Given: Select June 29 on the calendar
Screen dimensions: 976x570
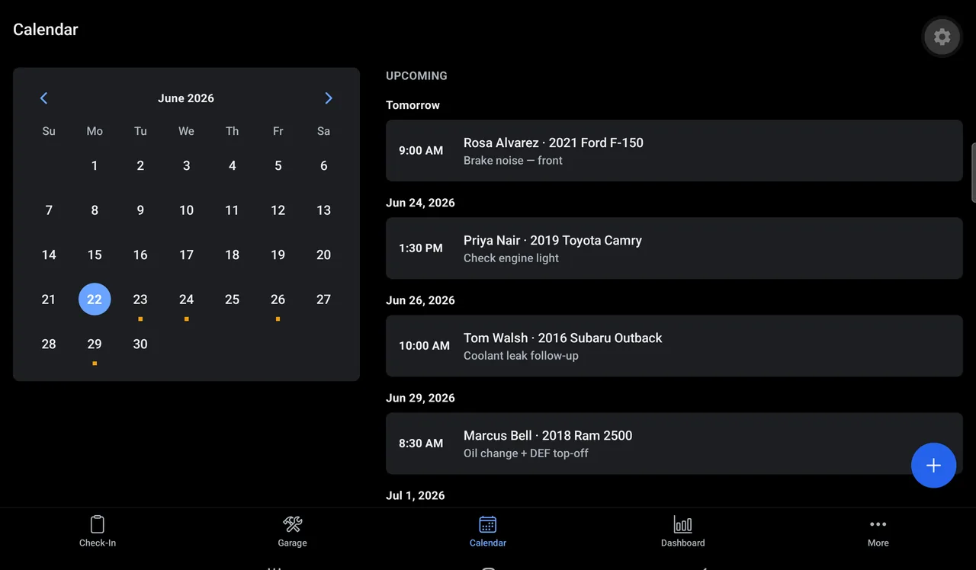Looking at the screenshot, I should coord(95,344).
